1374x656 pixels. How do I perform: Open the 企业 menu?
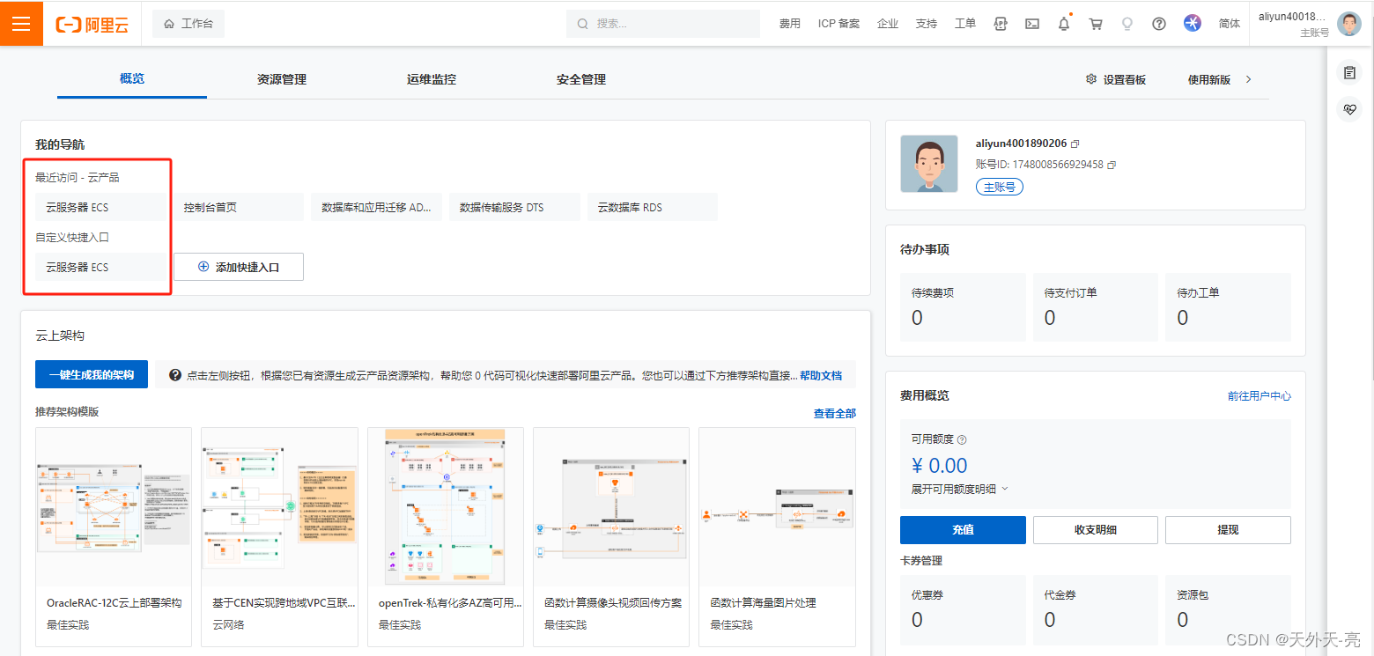[x=888, y=24]
